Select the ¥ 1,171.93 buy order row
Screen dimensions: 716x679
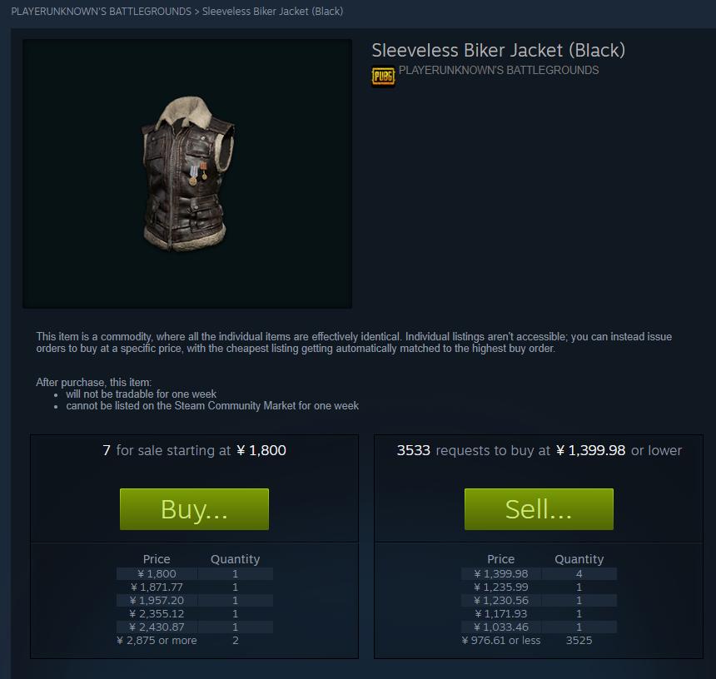pyautogui.click(x=539, y=614)
